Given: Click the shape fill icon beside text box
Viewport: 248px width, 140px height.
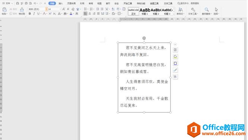Looking at the screenshot, I should pyautogui.click(x=175, y=56).
